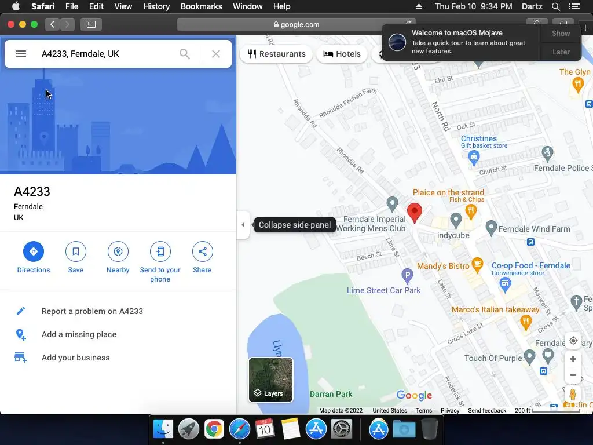
Task: Click the search magnifier icon in search box
Action: pyautogui.click(x=185, y=54)
